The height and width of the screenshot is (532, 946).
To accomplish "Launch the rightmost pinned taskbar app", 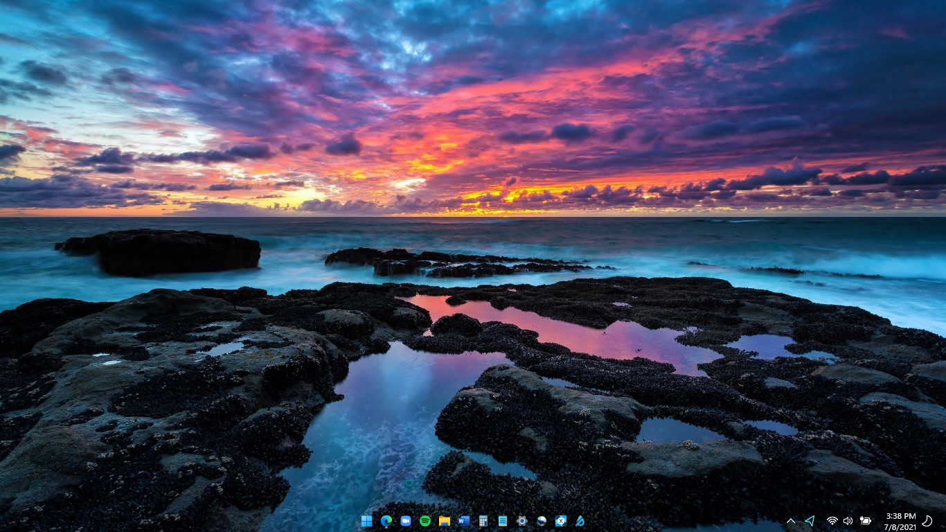I will click(x=580, y=520).
